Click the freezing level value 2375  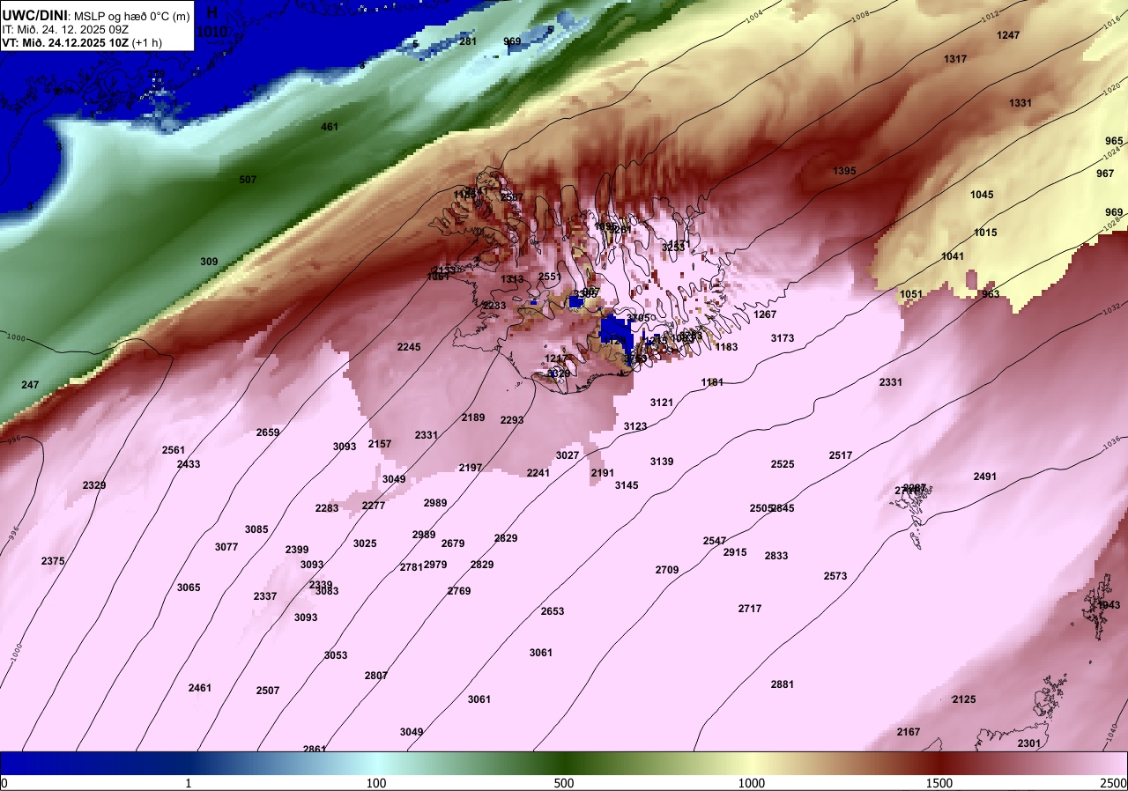click(53, 561)
